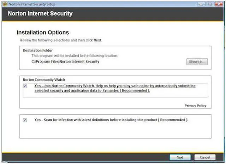The width and height of the screenshot is (226, 164).
Task: Click the Destination Folder group label
Action: (37, 51)
